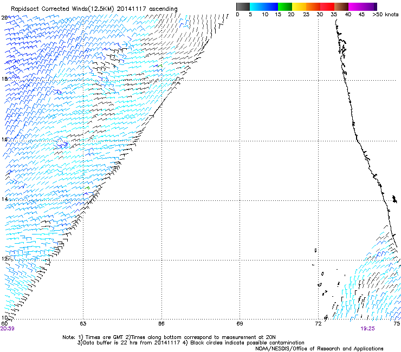401x352 pixels.
Task: Click the purple time stamp '19:25'
Action: pos(367,329)
